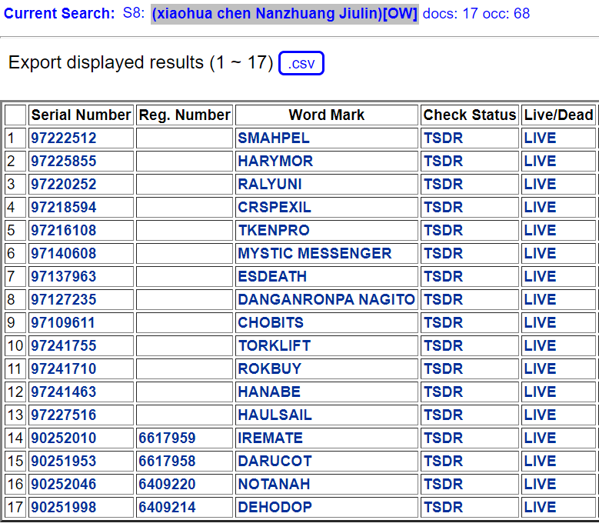This screenshot has width=599, height=530.
Task: Open the HARYMOR word mark
Action: (275, 161)
